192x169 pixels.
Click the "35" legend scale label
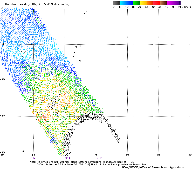(x=160, y=7)
